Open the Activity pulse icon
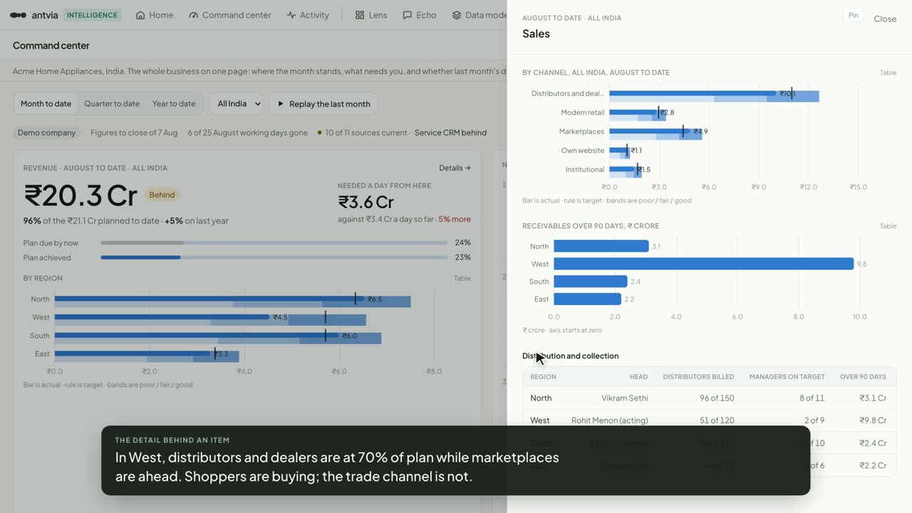This screenshot has height=513, width=912. 291,15
